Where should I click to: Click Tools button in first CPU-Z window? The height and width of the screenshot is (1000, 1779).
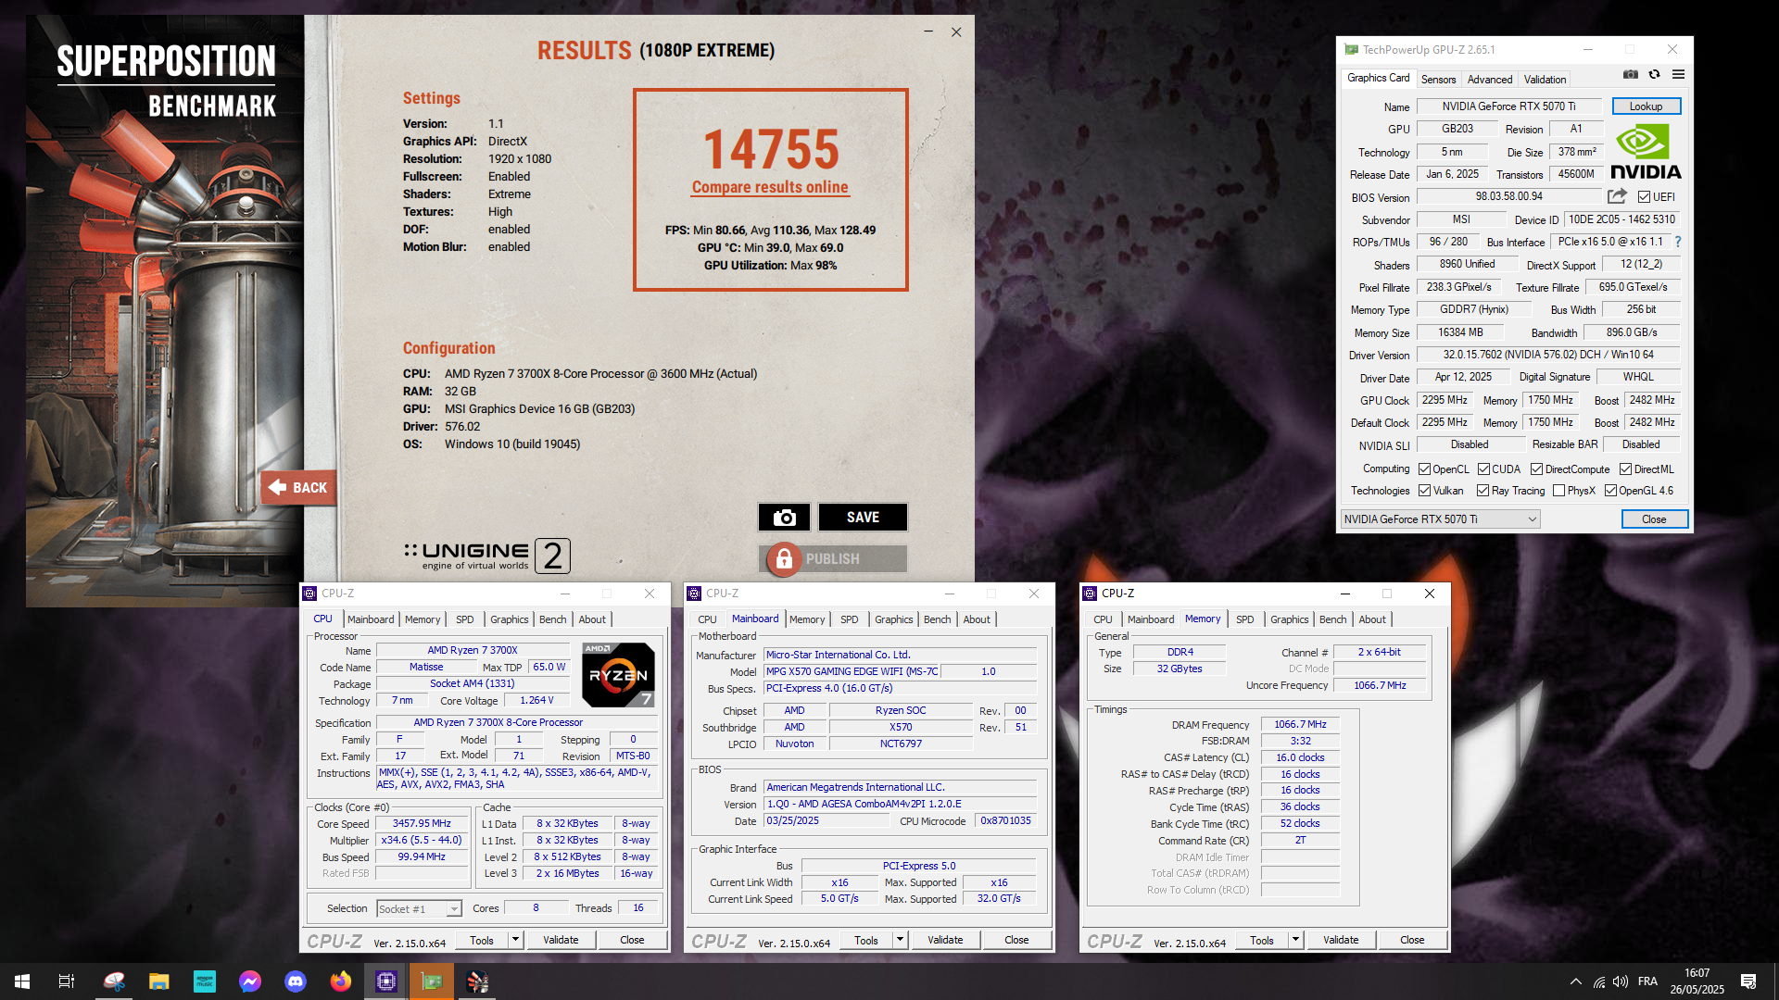pyautogui.click(x=482, y=940)
